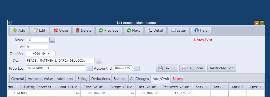270x97 pixels.
Task: Switch to the Deductions tab
Action: click(101, 79)
